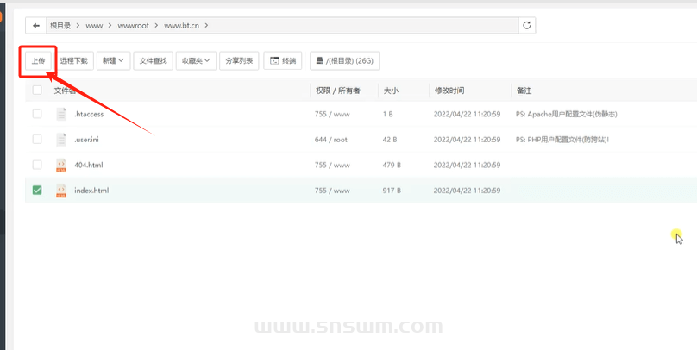Screen dimensions: 697x350
Task: Click the modified time of .user.ini
Action: coord(468,140)
